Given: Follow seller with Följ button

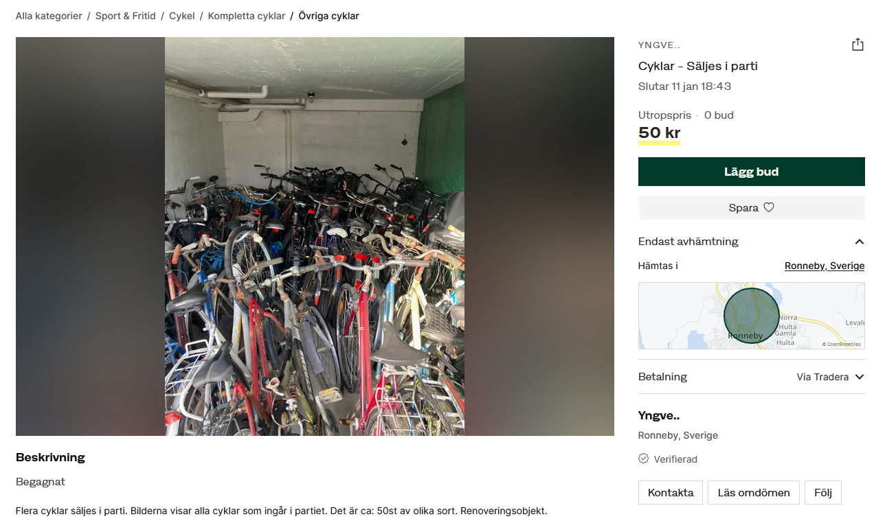Looking at the screenshot, I should (x=823, y=492).
